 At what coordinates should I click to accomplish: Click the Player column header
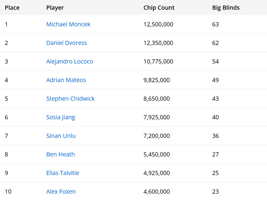(55, 8)
